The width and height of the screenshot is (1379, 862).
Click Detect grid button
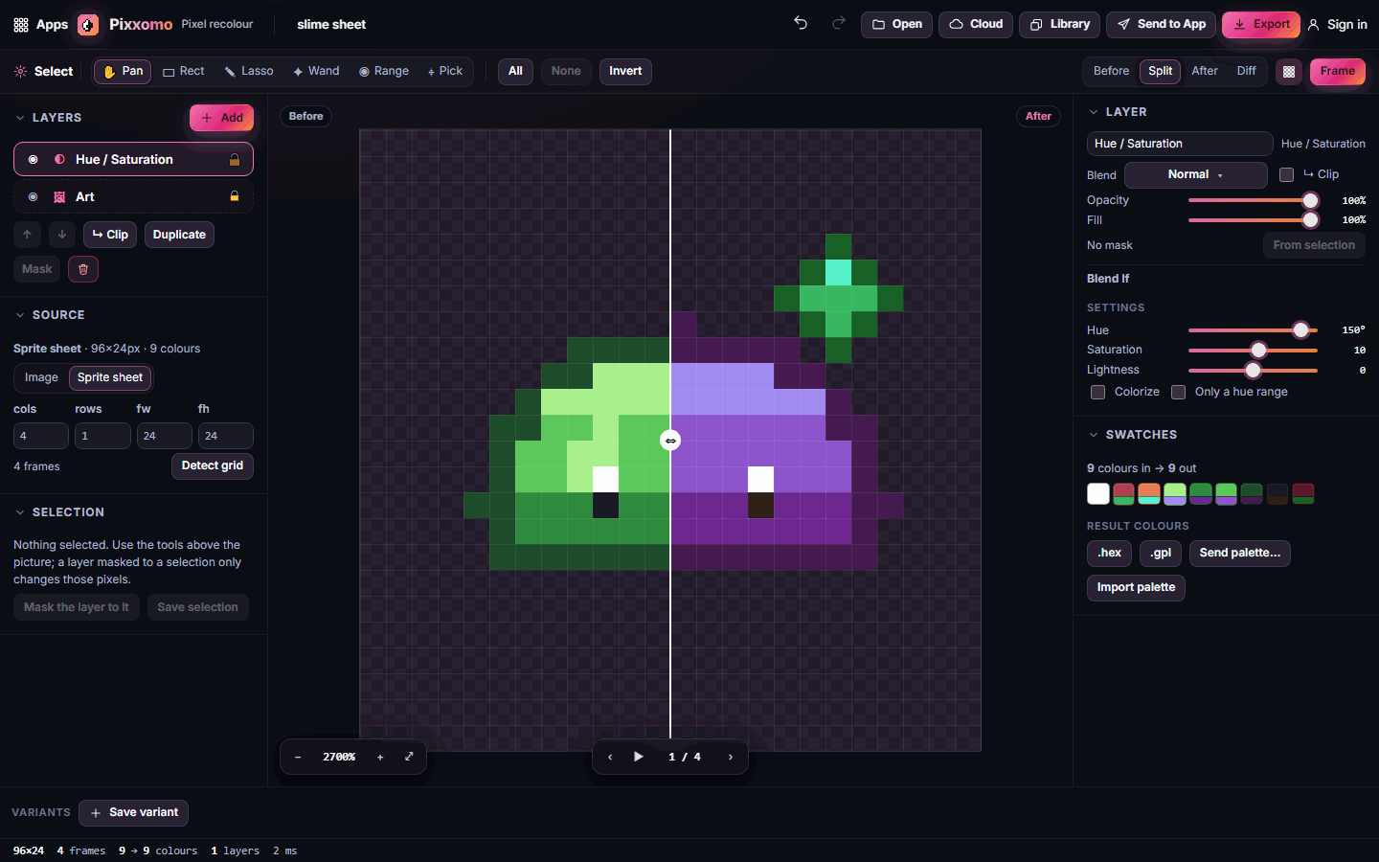213,466
